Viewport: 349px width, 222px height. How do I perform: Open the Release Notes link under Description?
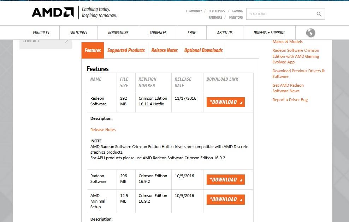pos(103,130)
